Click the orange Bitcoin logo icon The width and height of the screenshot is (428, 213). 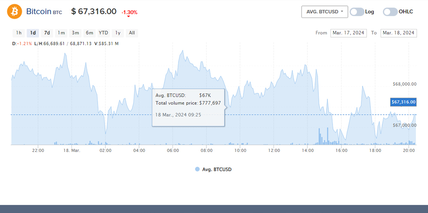point(14,12)
